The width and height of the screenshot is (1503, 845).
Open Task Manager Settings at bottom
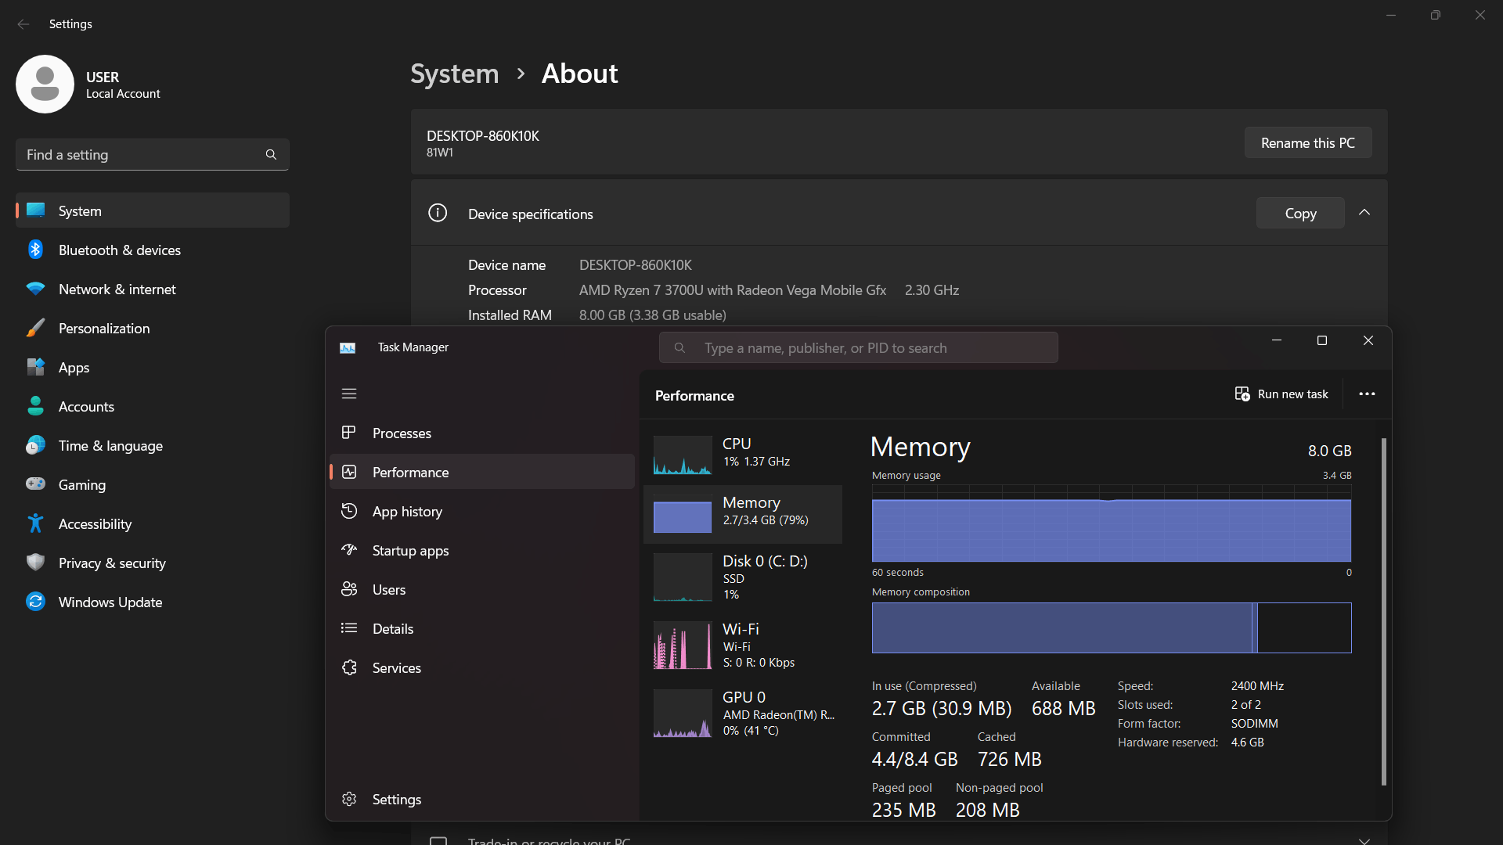point(481,799)
